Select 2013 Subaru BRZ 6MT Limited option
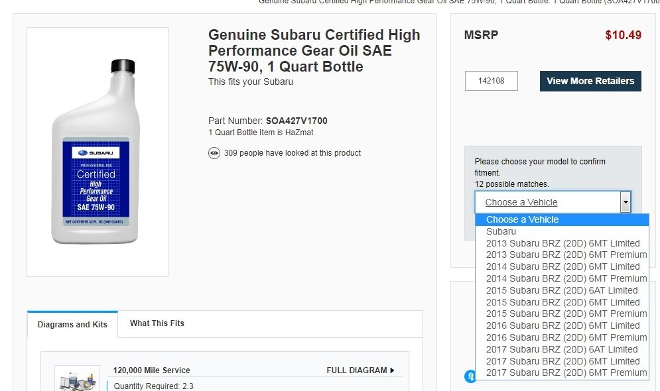Viewport: 660px width, 391px height. (562, 243)
